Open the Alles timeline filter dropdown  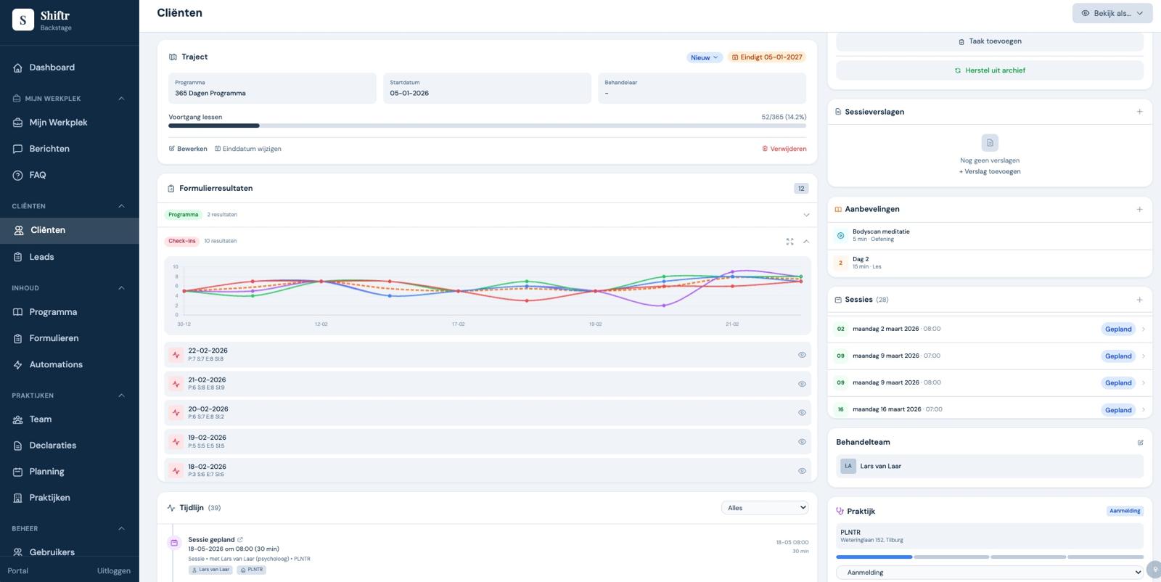(x=765, y=508)
